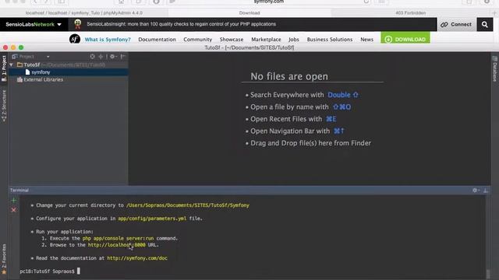Toggle the 1: Project side tool tab
Viewport: 499px width, 280px height.
(x=4, y=69)
